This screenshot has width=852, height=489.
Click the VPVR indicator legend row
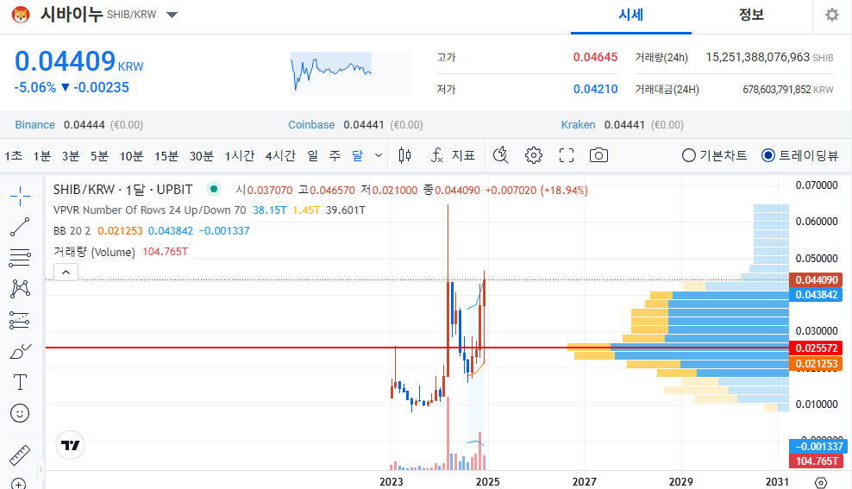tap(210, 210)
